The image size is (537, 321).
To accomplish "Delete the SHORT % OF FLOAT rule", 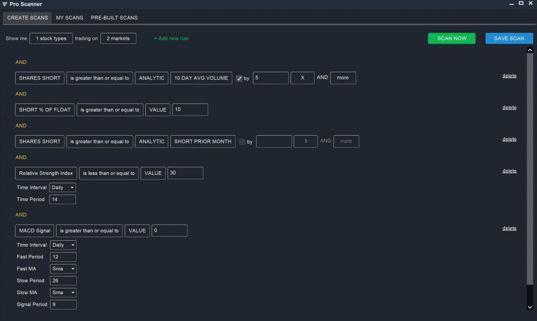I will (509, 107).
